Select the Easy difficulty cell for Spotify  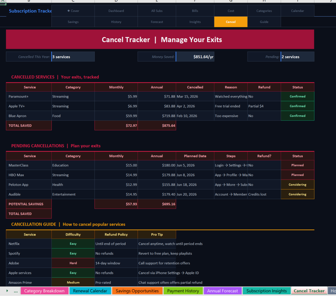(x=73, y=253)
